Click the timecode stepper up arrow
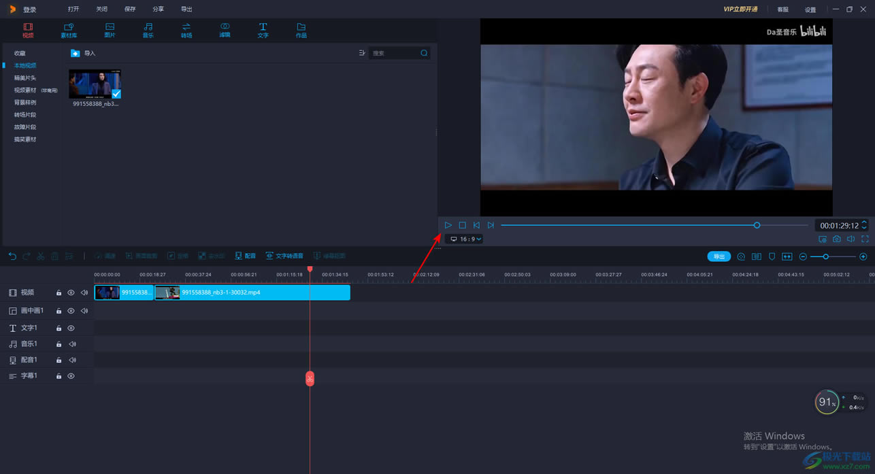This screenshot has width=875, height=474. pos(864,222)
